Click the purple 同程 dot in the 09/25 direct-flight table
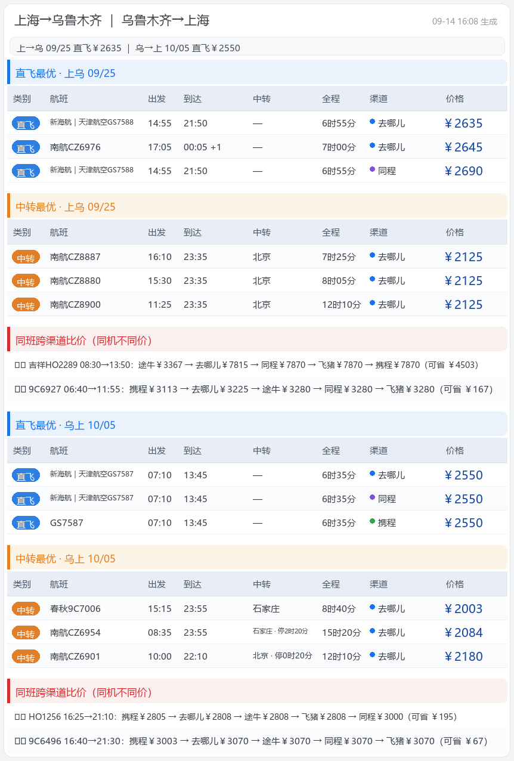The height and width of the screenshot is (761, 514). (372, 169)
